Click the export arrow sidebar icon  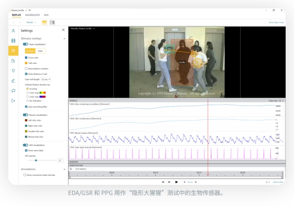pos(13,101)
